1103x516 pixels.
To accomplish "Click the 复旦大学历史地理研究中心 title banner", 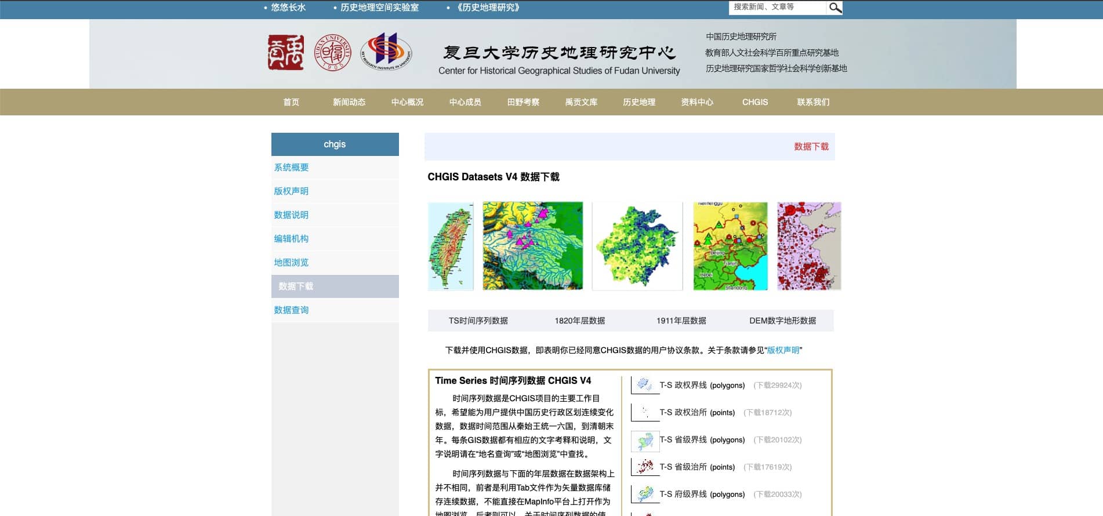I will (x=559, y=60).
